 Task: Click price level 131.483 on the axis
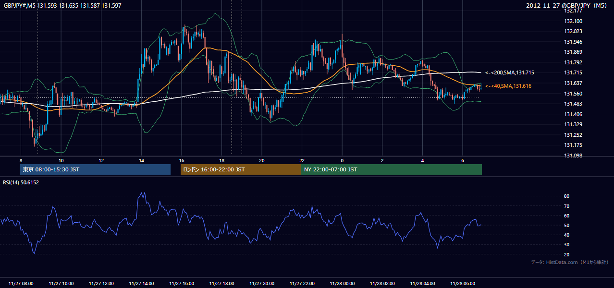point(574,104)
